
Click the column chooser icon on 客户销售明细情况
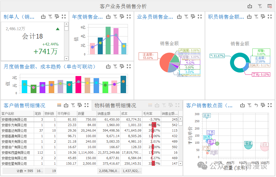[59, 105]
